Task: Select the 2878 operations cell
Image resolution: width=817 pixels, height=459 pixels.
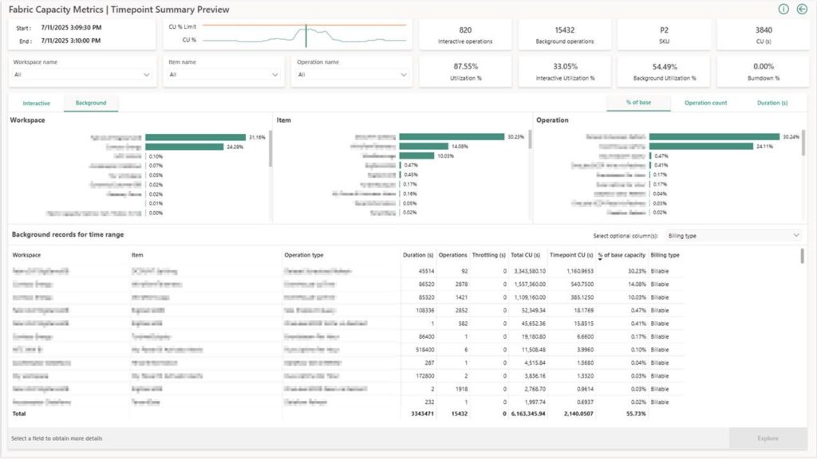Action: (x=461, y=284)
